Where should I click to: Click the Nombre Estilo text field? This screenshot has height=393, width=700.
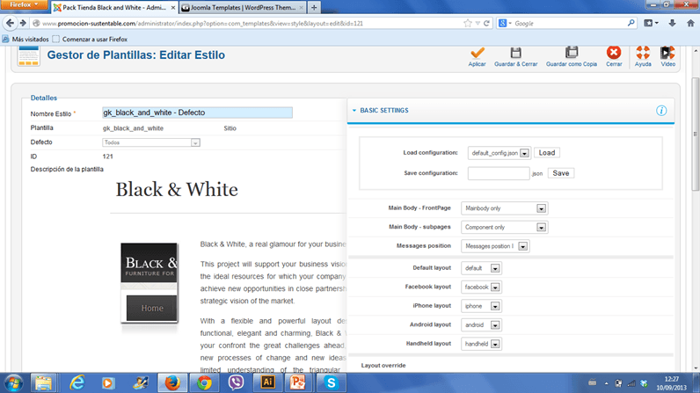coord(197,113)
